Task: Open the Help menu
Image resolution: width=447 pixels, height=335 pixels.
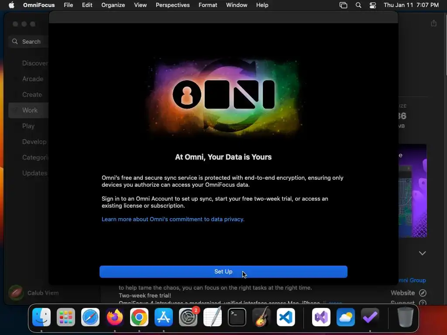Action: pos(262,5)
